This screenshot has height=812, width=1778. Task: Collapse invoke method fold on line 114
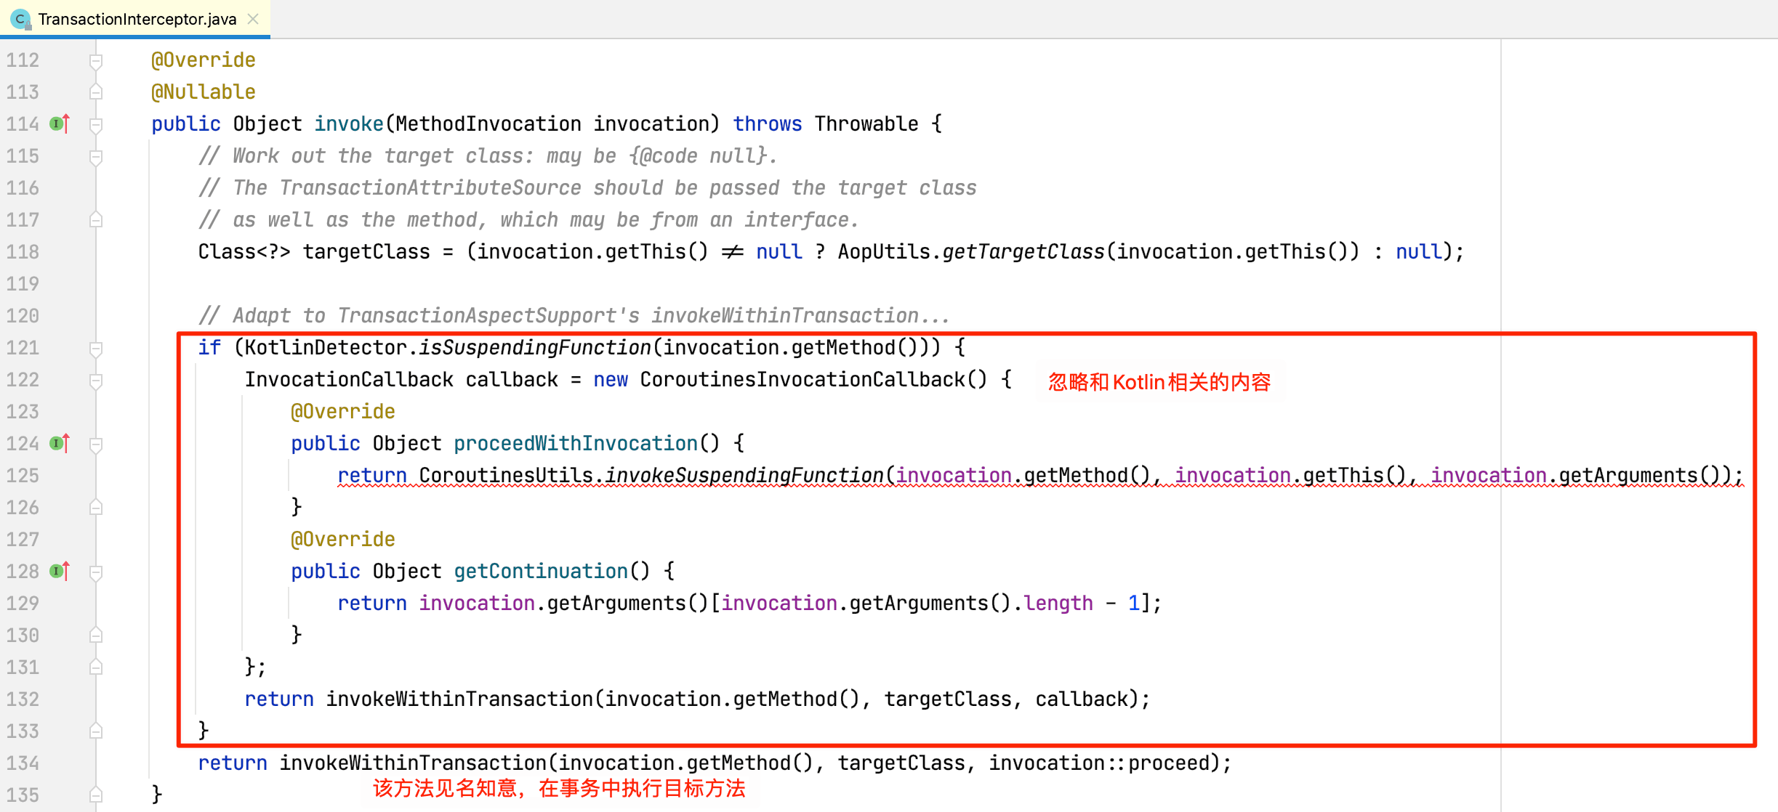95,125
